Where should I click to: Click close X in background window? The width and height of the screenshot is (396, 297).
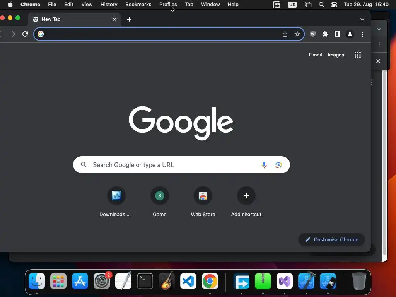point(378,61)
